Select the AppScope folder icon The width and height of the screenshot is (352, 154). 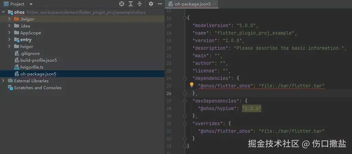[17, 33]
